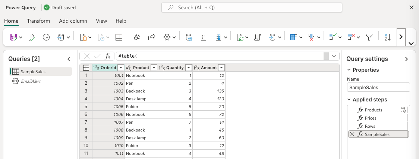The width and height of the screenshot is (419, 159).
Task: Click the Product column ABC type icon
Action: pos(129,68)
